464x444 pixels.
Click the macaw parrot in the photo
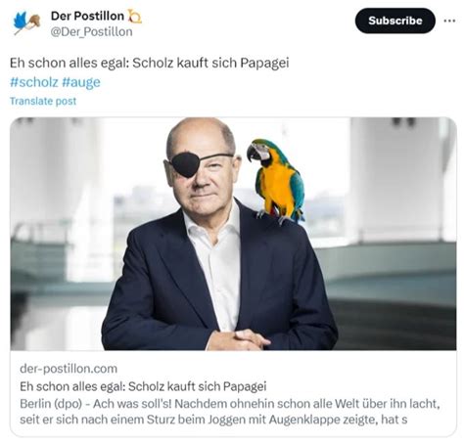click(276, 181)
